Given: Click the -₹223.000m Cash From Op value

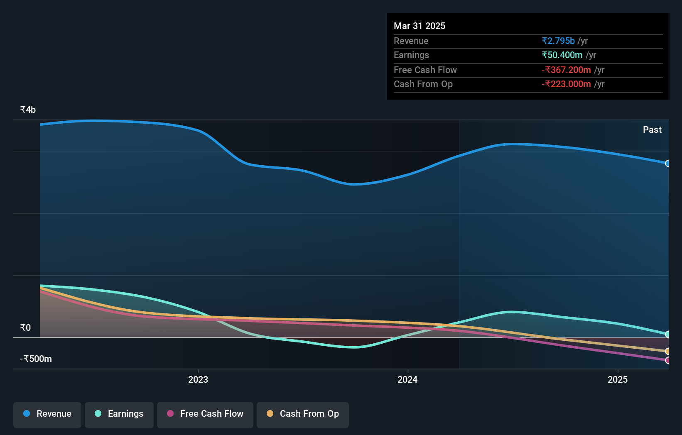Looking at the screenshot, I should click(566, 84).
